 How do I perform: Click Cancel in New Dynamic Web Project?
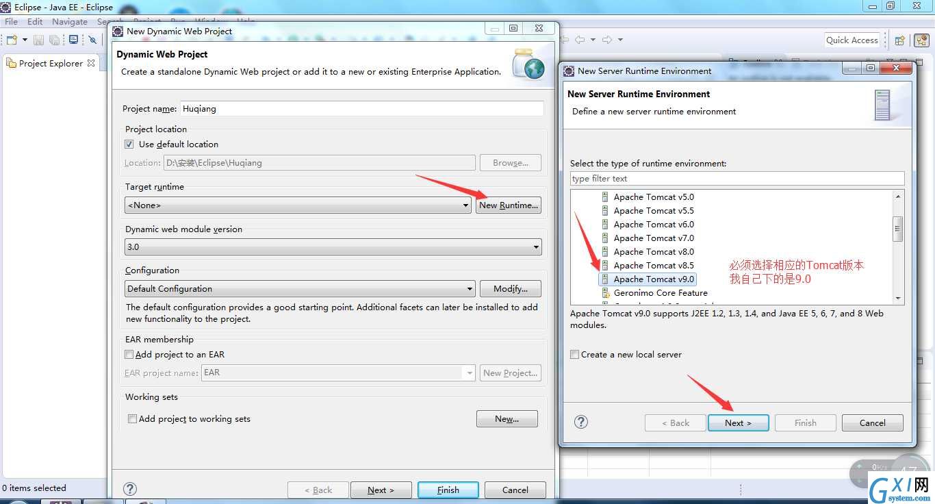(515, 490)
